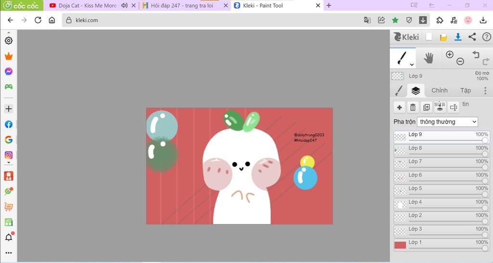Adjust the Lớp 9 opacity slider
The image size is (493, 263).
448,140
